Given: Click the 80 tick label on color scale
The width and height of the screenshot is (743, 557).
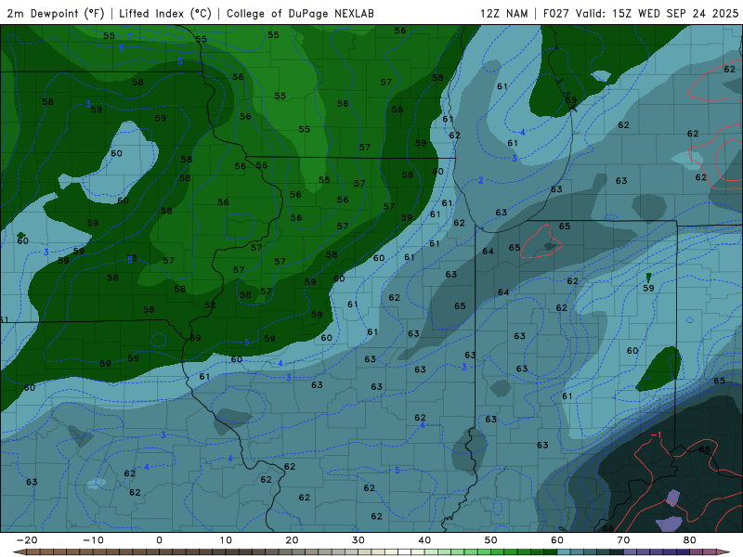Looking at the screenshot, I should click(x=690, y=540).
